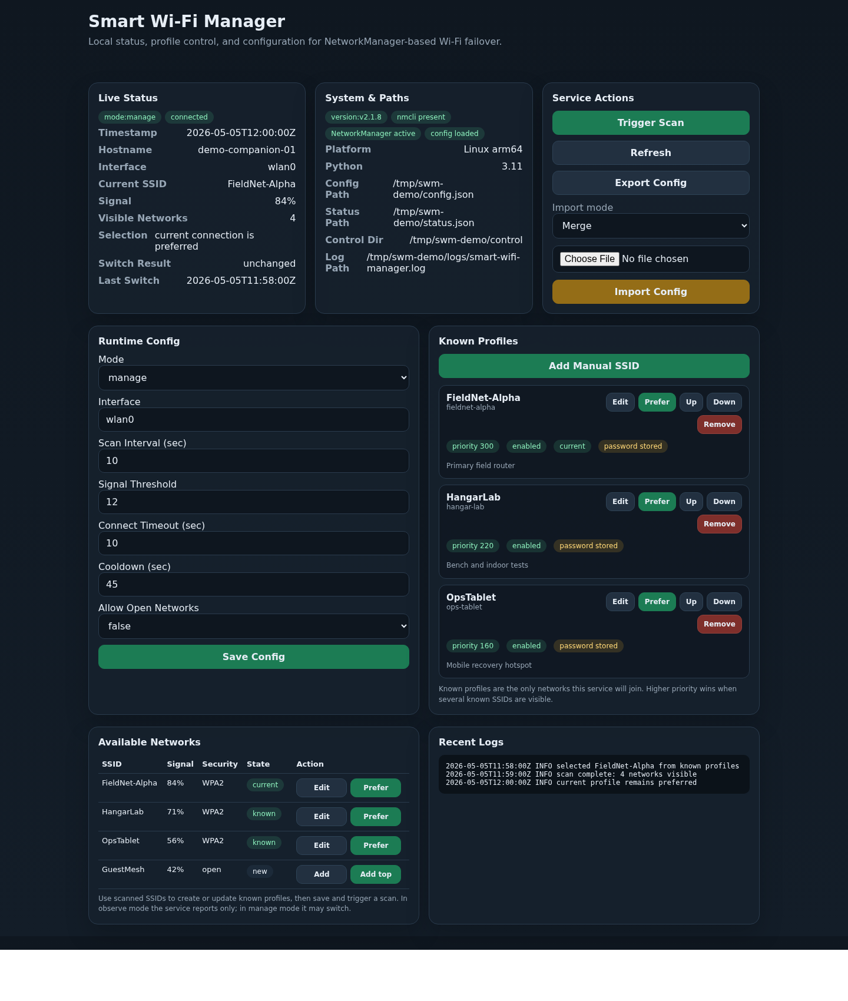Open the Import mode Merge dropdown
The width and height of the screenshot is (848, 1001).
[651, 226]
